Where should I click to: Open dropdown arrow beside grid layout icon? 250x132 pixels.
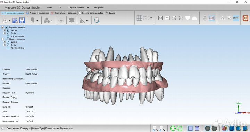click(151, 18)
